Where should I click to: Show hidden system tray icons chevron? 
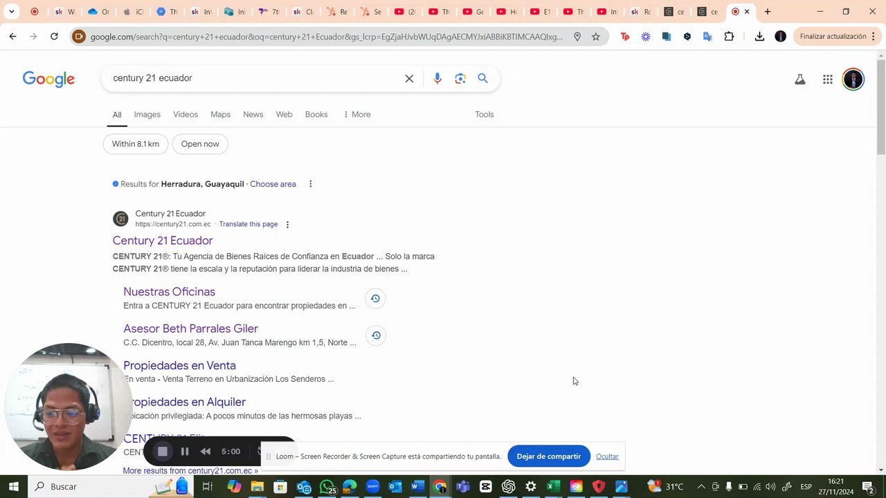coord(700,487)
